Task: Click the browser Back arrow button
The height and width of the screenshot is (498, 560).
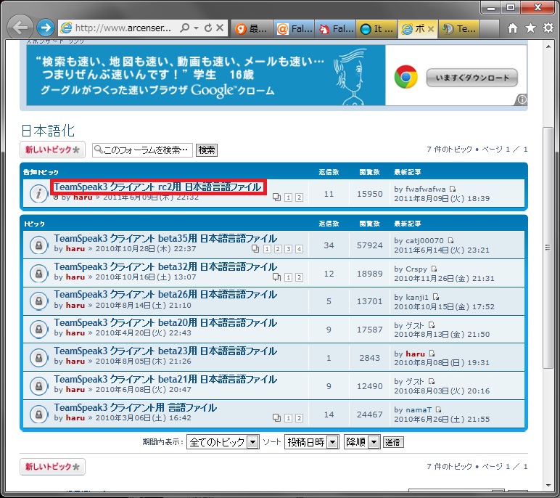Action: click(20, 27)
